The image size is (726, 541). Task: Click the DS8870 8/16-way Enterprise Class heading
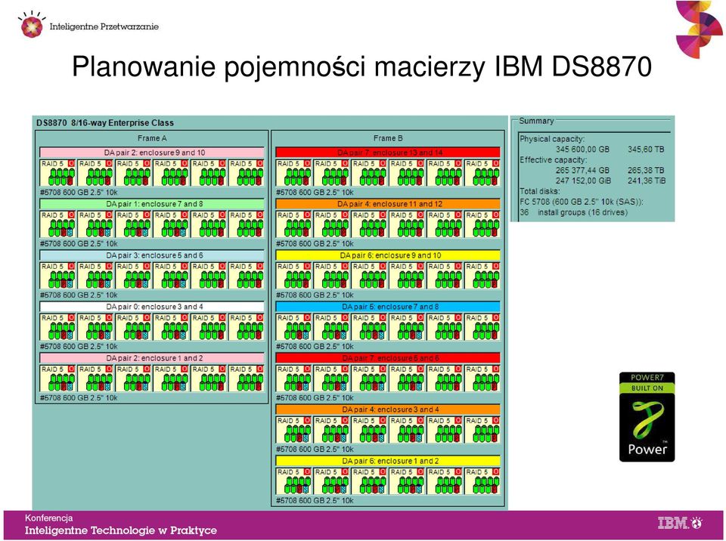click(105, 123)
